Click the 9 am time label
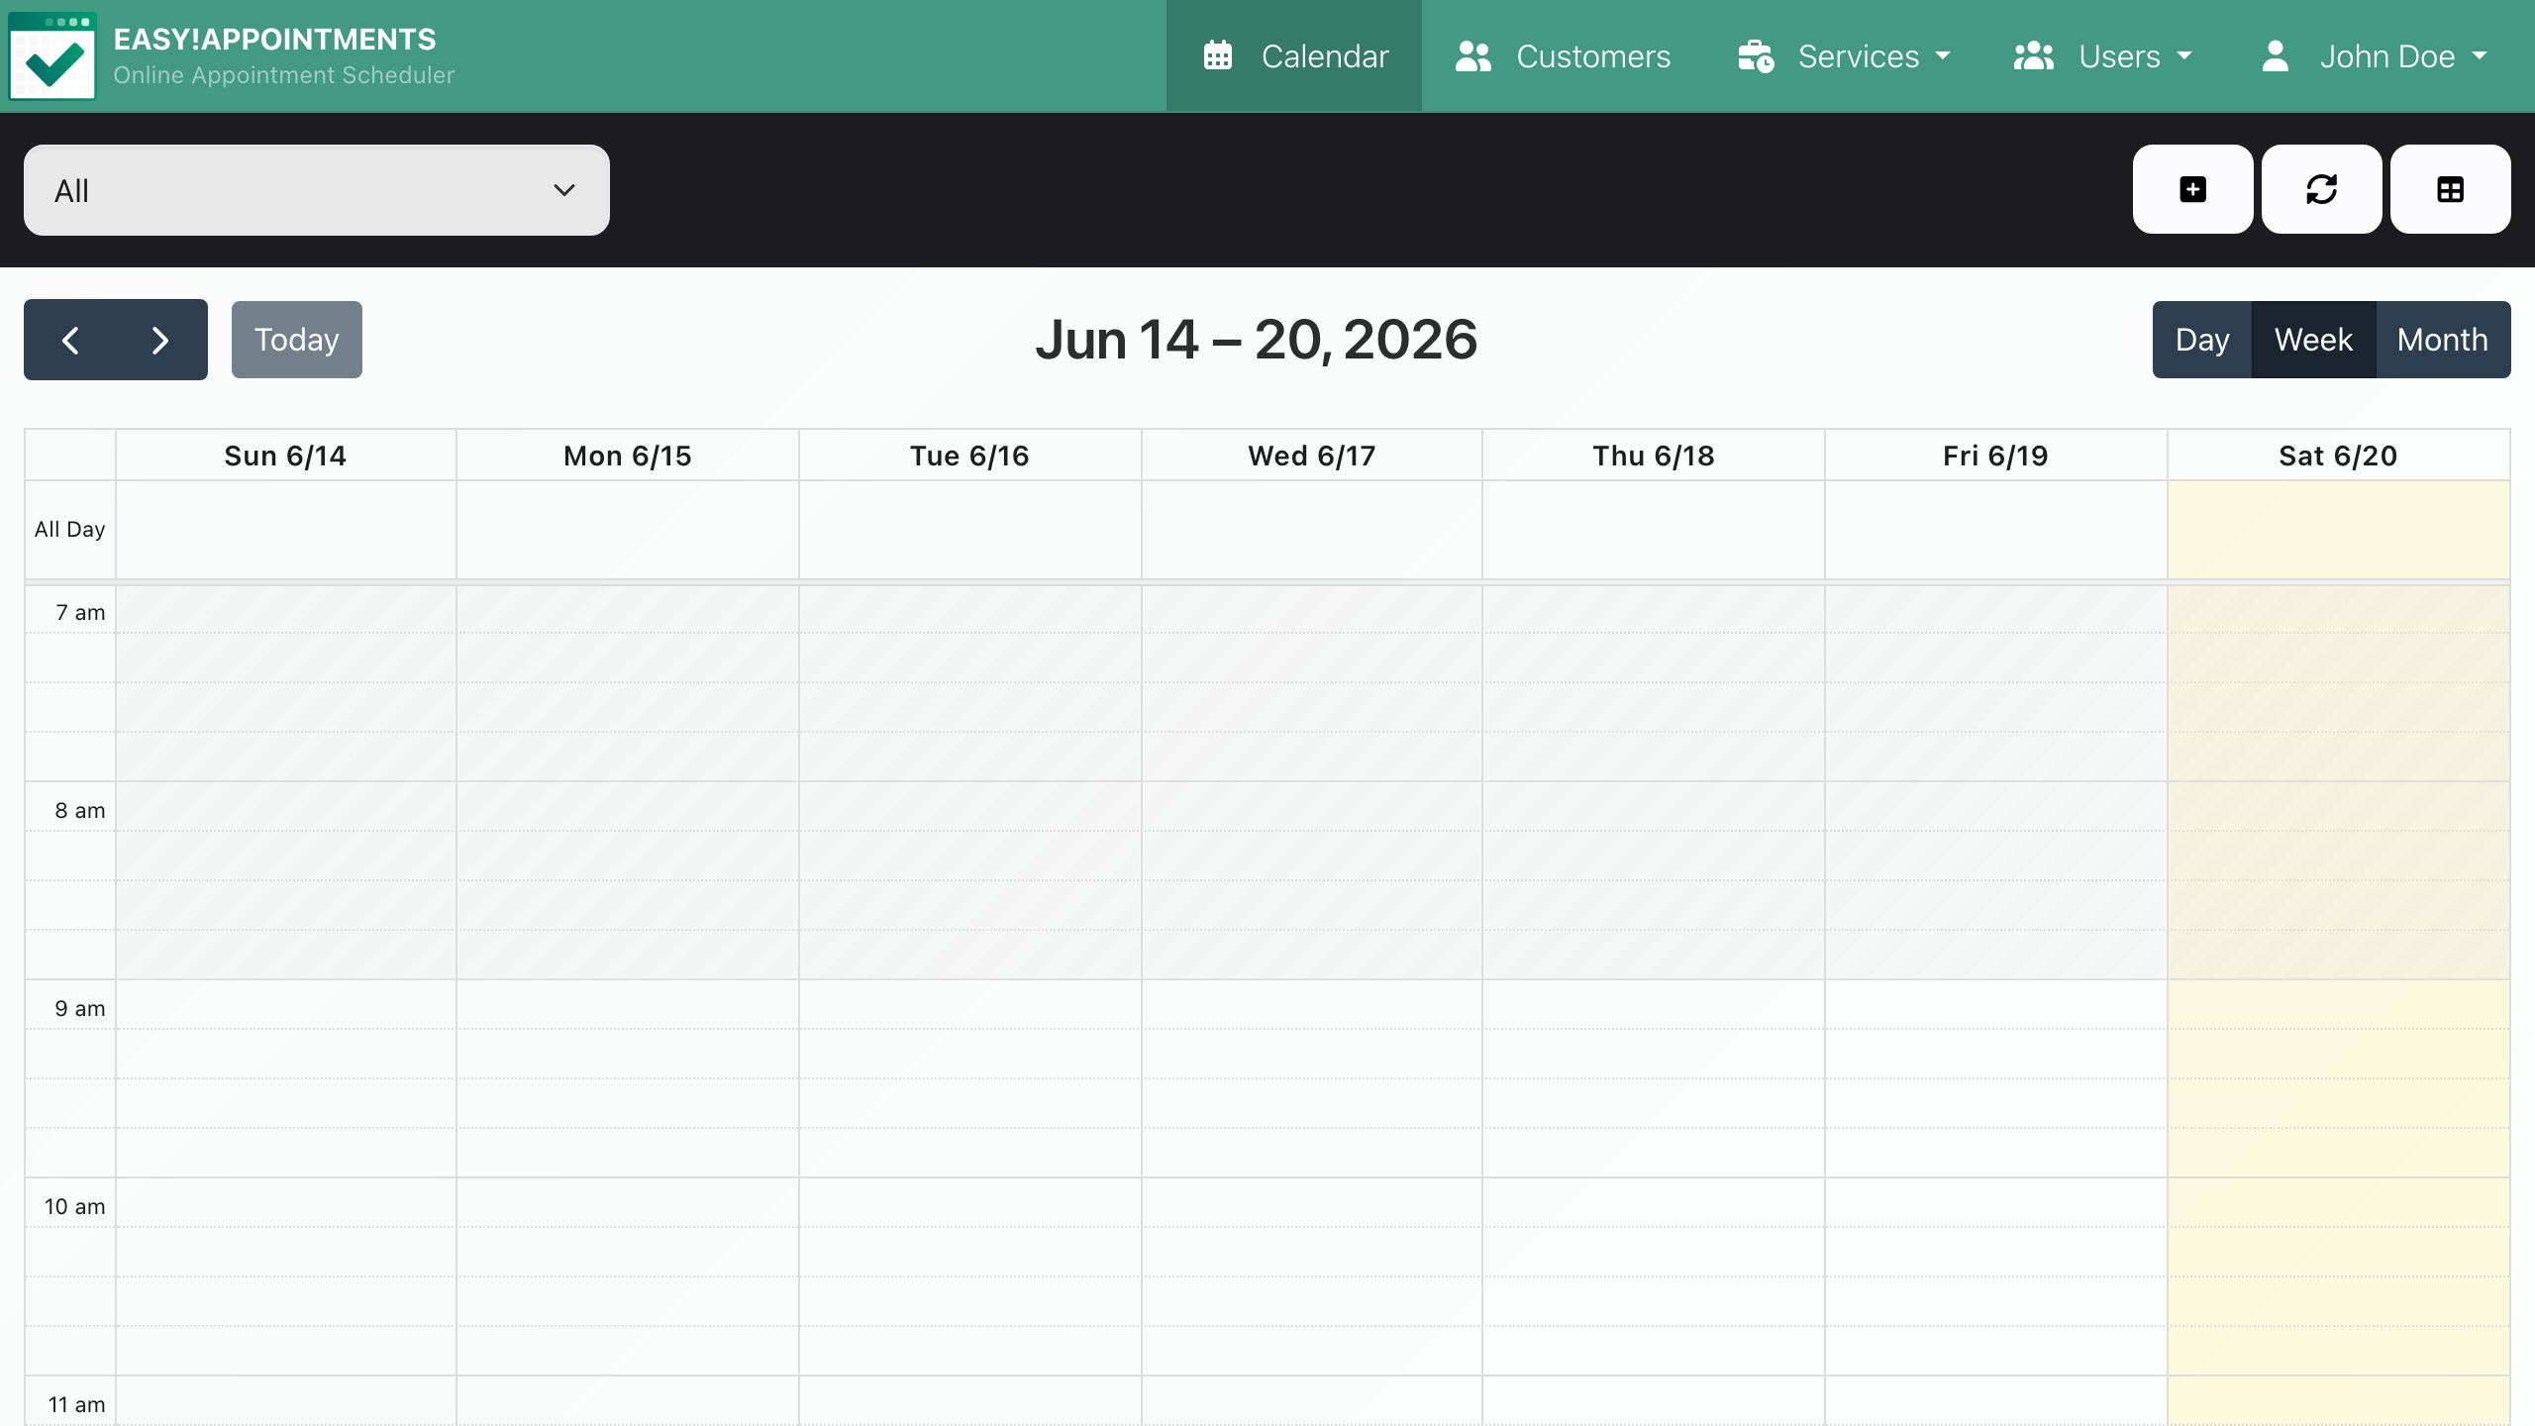The image size is (2535, 1426). point(80,1008)
